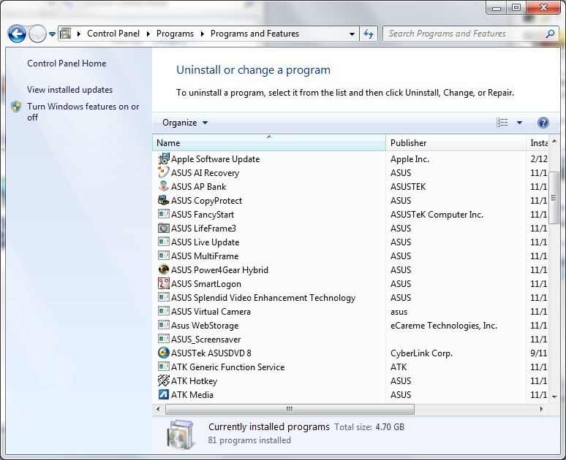Click the Change your view icon
This screenshot has width=566, height=460.
[x=502, y=123]
